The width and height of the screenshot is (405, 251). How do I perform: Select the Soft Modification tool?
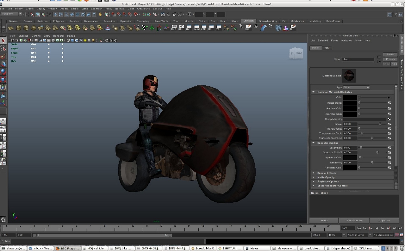pos(3,95)
